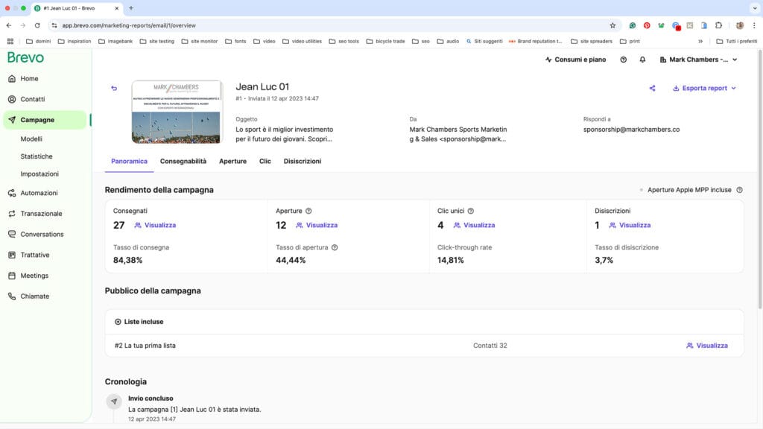
Task: Click the campaign email preview thumbnail
Action: click(x=177, y=112)
